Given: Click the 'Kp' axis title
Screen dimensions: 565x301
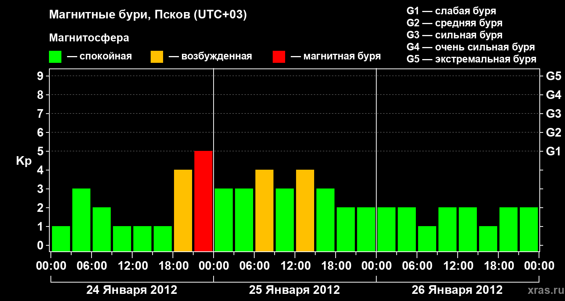Looking at the screenshot, I should pos(24,161).
